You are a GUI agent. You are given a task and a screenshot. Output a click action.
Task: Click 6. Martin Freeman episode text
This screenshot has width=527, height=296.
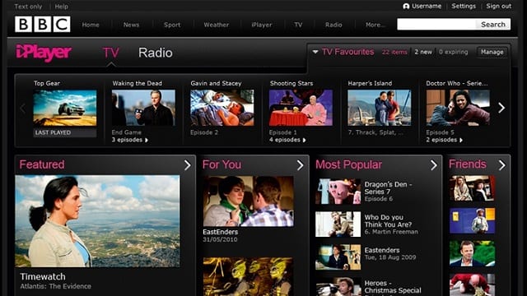point(391,232)
